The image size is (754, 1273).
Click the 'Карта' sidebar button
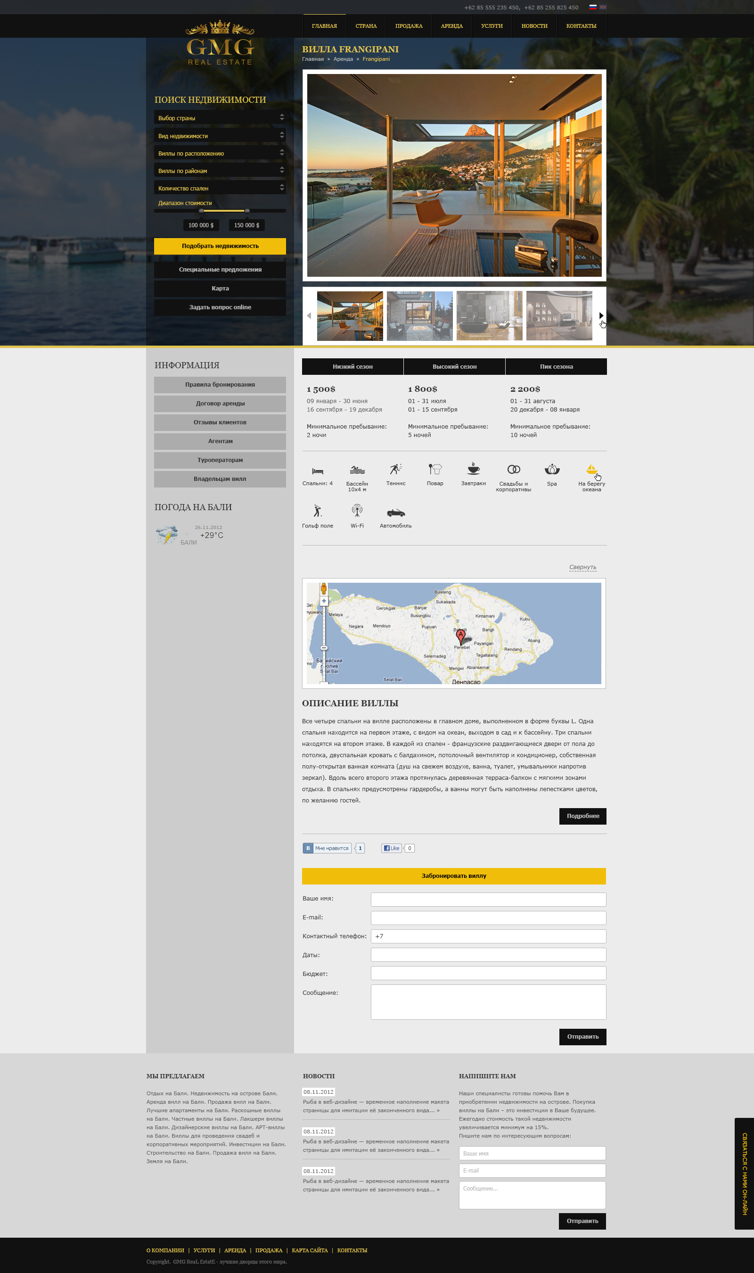(220, 289)
